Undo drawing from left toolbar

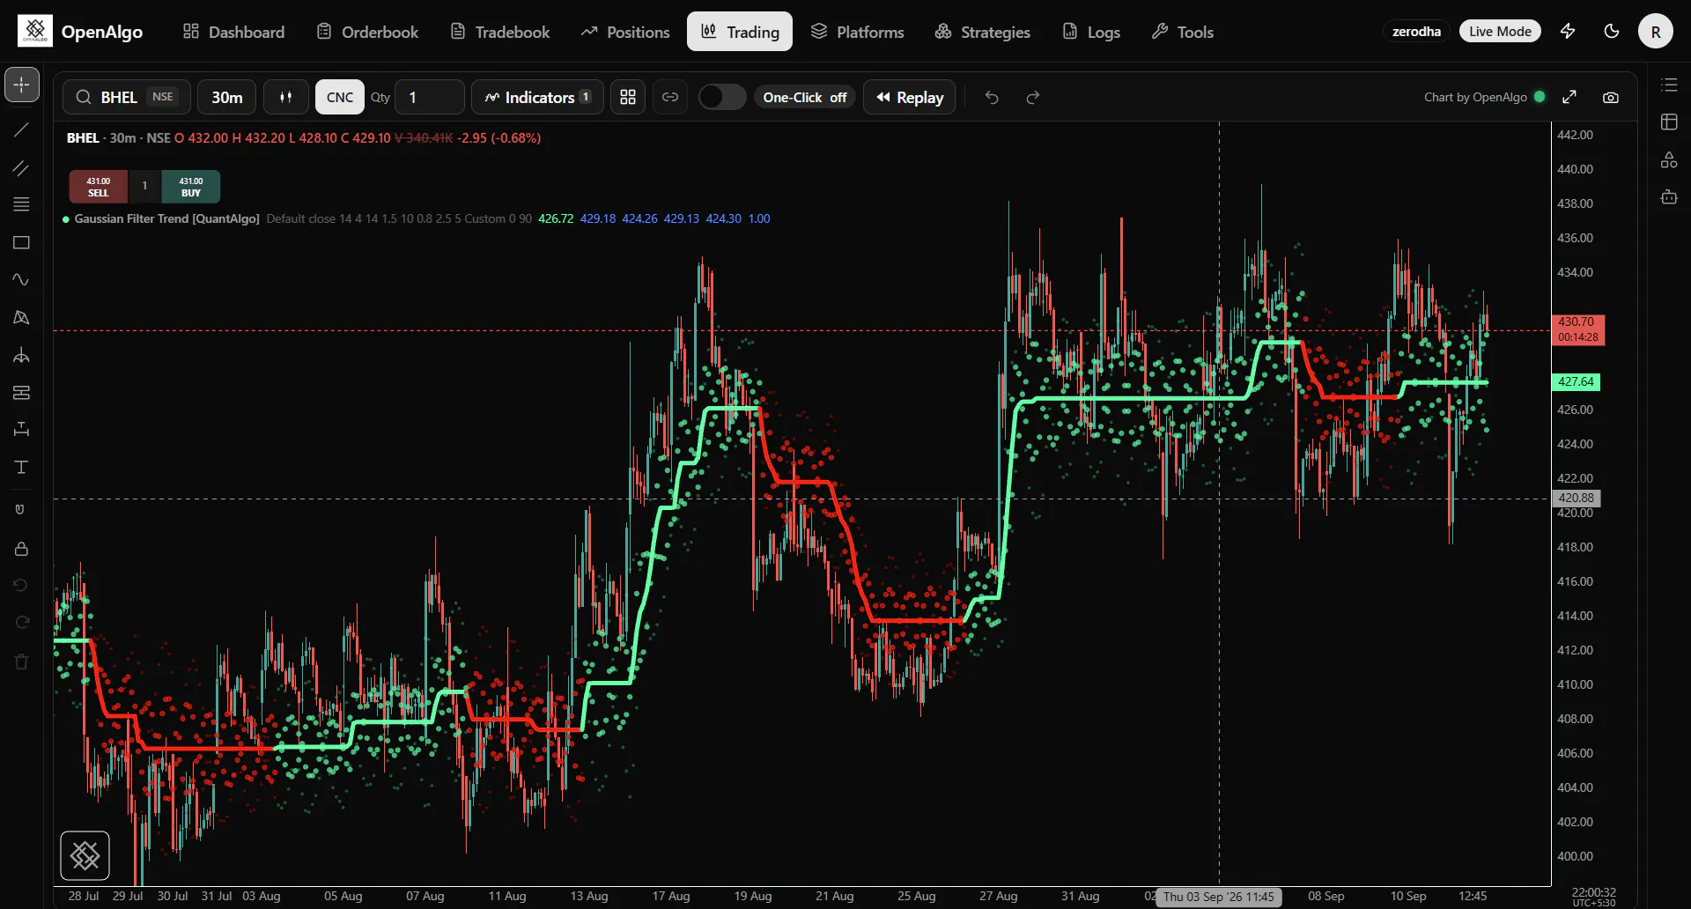point(22,585)
